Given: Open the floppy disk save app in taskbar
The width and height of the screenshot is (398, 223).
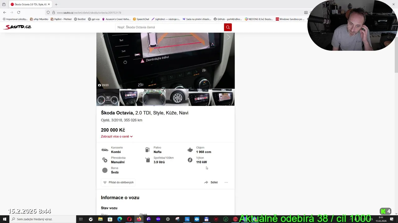Looking at the screenshot, I should [x=206, y=219].
